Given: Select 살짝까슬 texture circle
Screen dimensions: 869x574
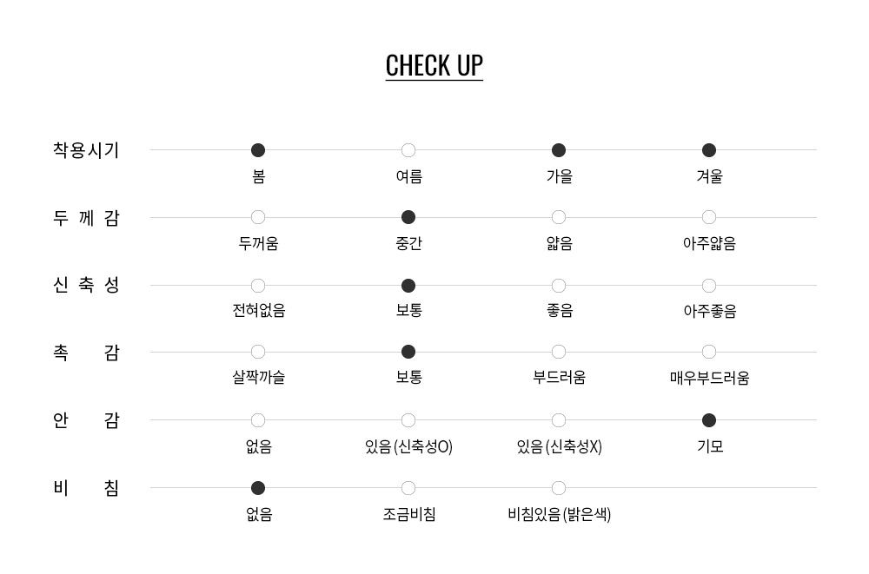Looking at the screenshot, I should (258, 352).
